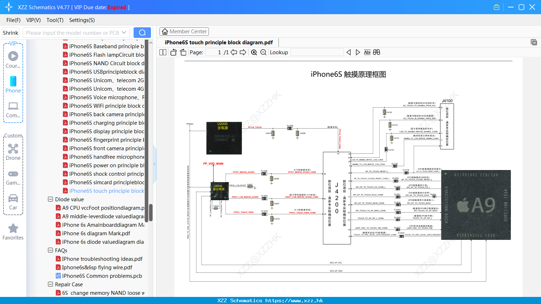Open the Tool(T) menu
Screen dimensions: 541x304
(x=55, y=20)
